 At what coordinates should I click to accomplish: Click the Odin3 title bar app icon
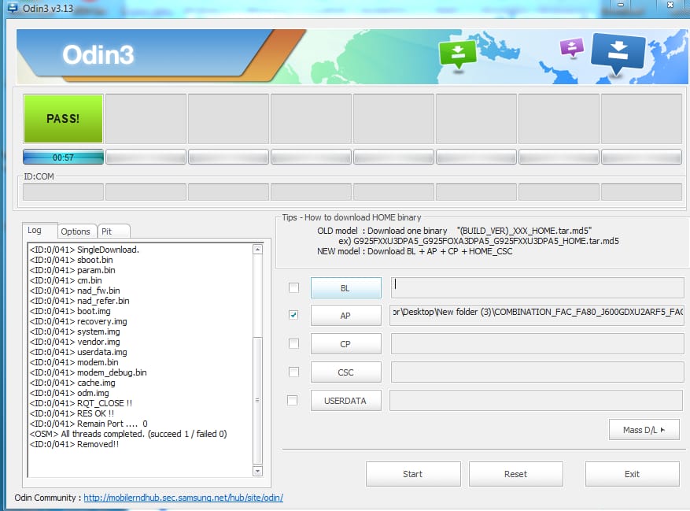pyautogui.click(x=13, y=8)
